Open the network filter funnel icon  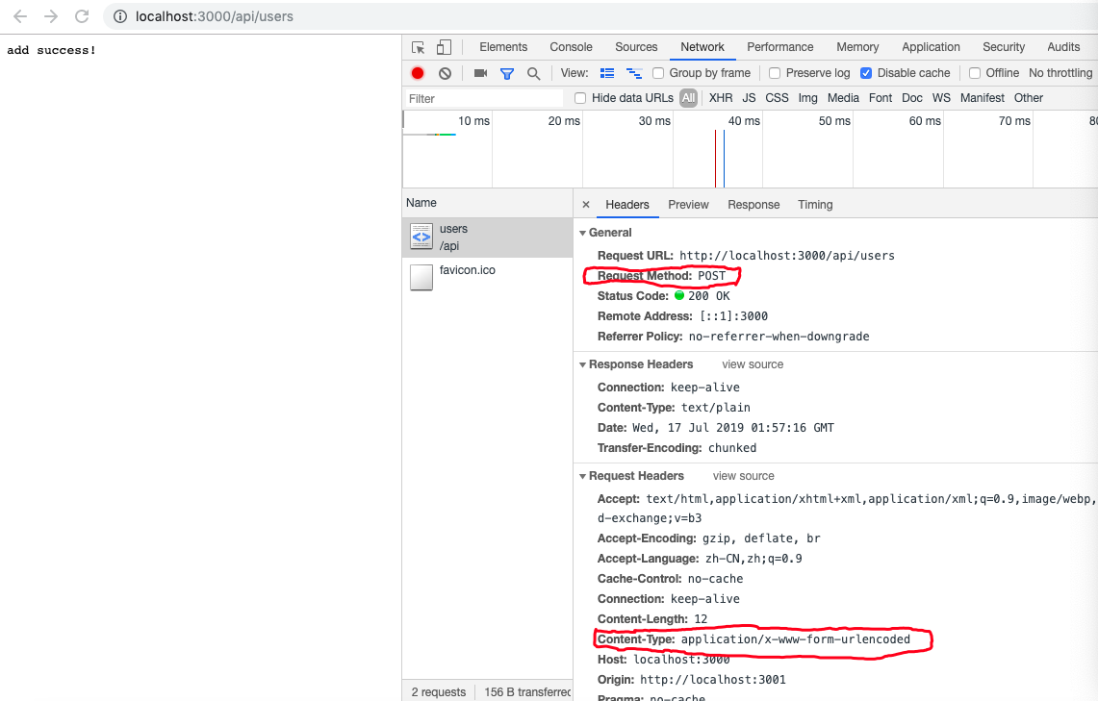pos(506,72)
